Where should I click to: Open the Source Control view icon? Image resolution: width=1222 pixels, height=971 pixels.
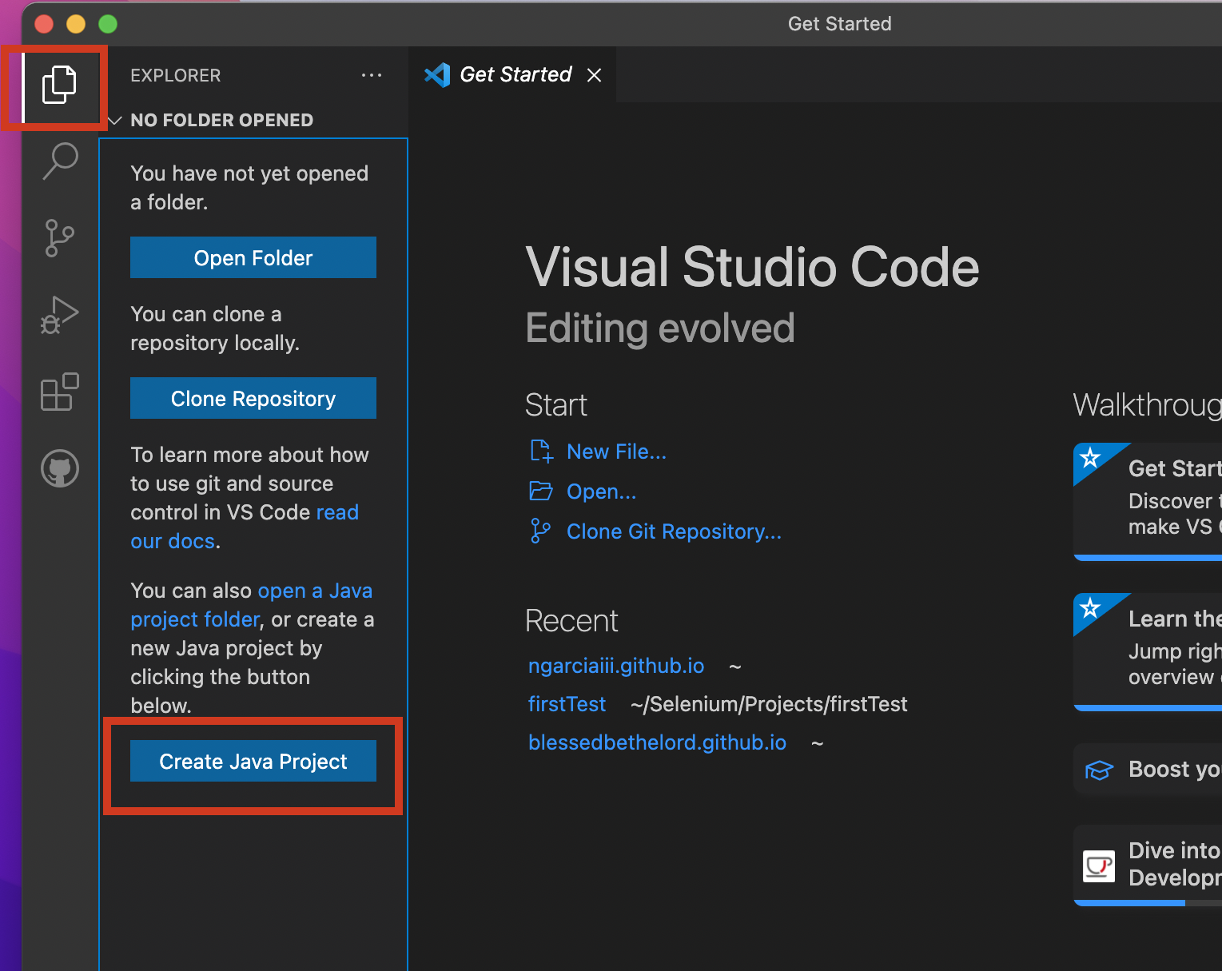(x=60, y=238)
